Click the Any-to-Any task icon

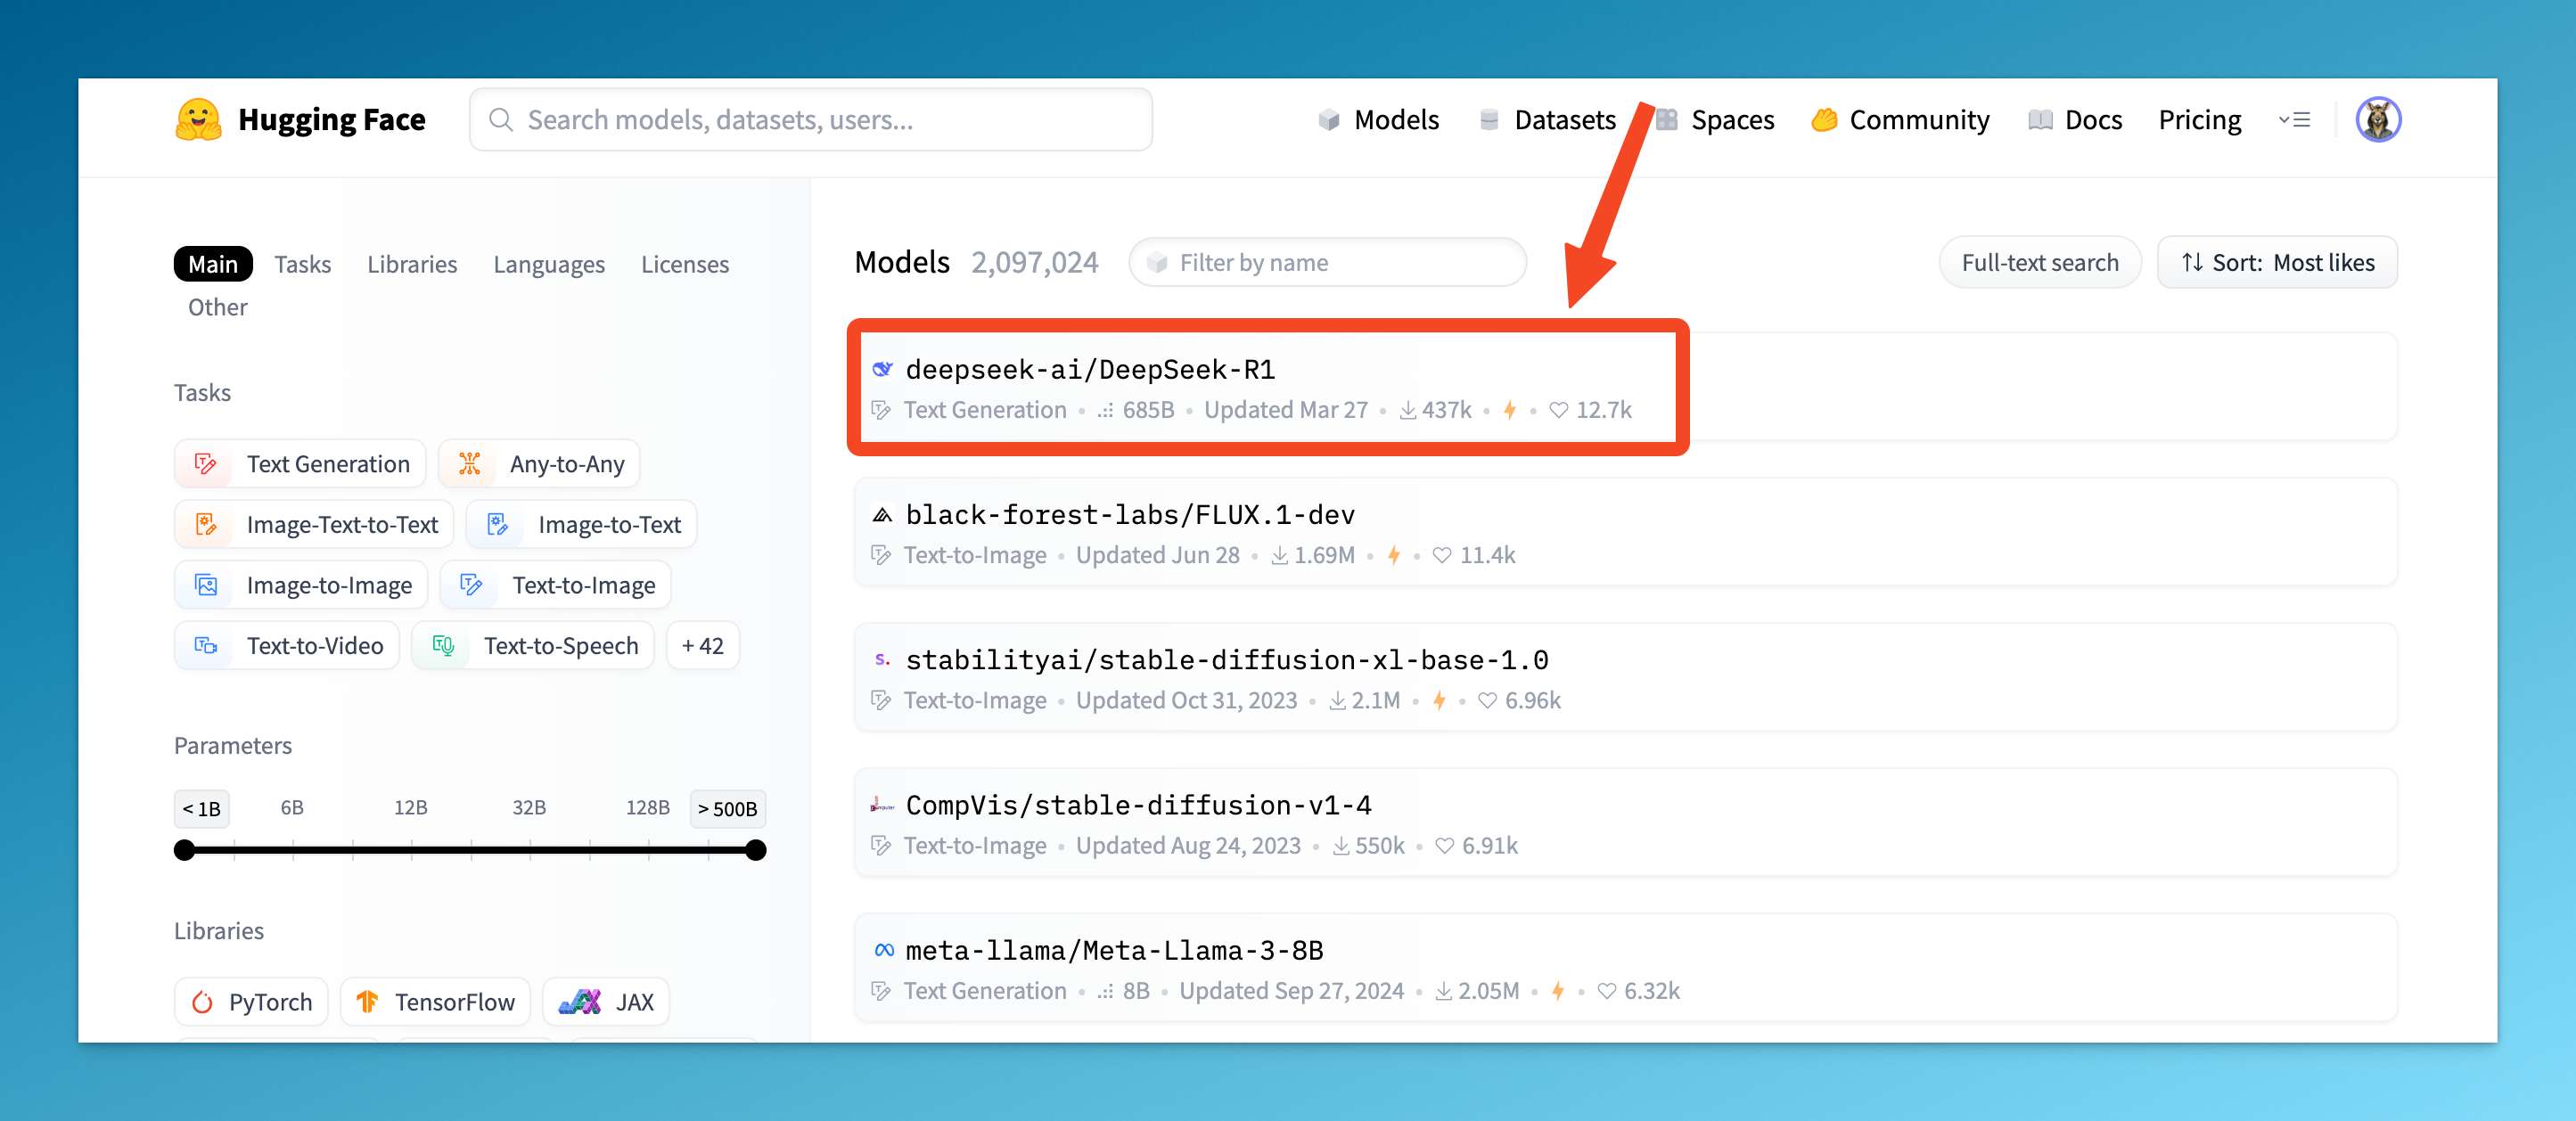pos(469,464)
